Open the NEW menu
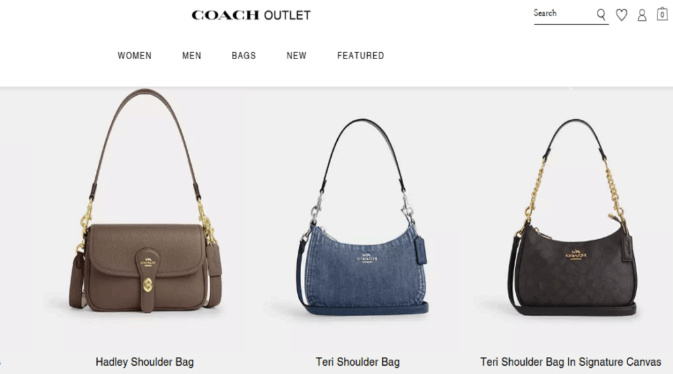The width and height of the screenshot is (673, 374). point(296,55)
